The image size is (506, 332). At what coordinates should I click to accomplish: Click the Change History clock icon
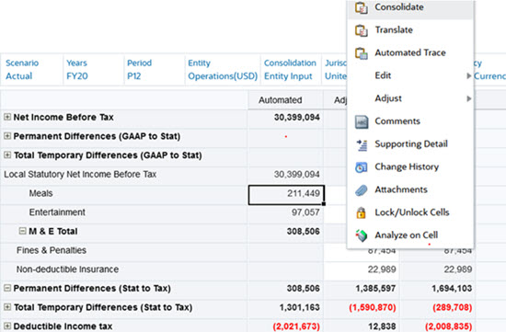point(362,167)
